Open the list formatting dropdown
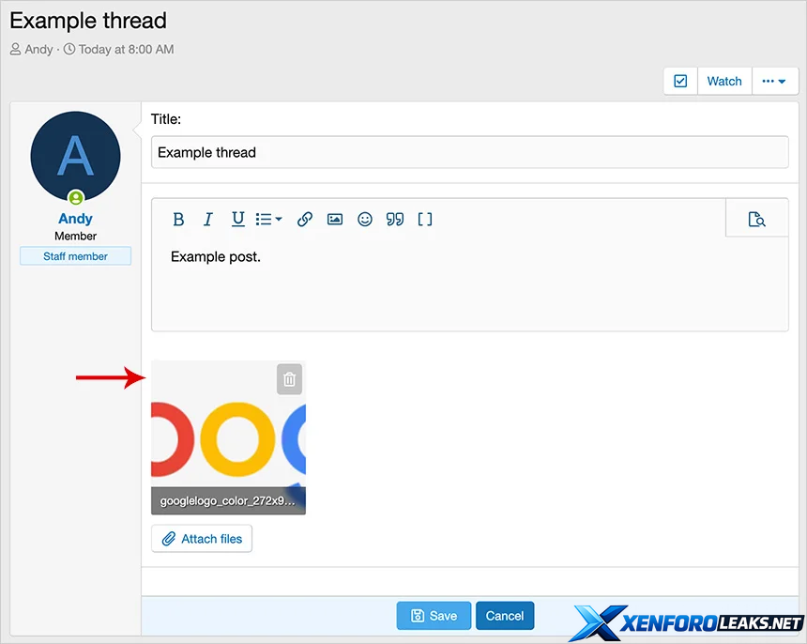The image size is (807, 644). [x=269, y=220]
